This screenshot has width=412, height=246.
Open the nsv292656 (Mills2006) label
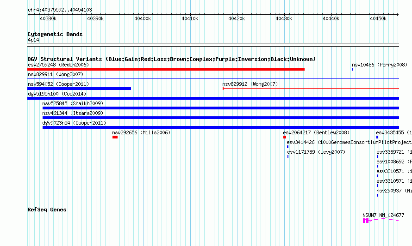click(x=141, y=132)
